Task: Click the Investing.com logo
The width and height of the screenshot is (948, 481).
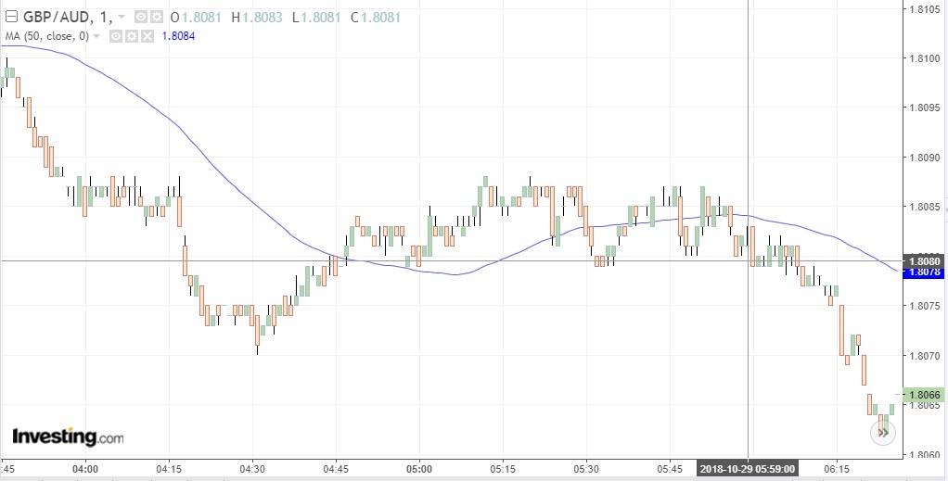Action: pyautogui.click(x=67, y=437)
